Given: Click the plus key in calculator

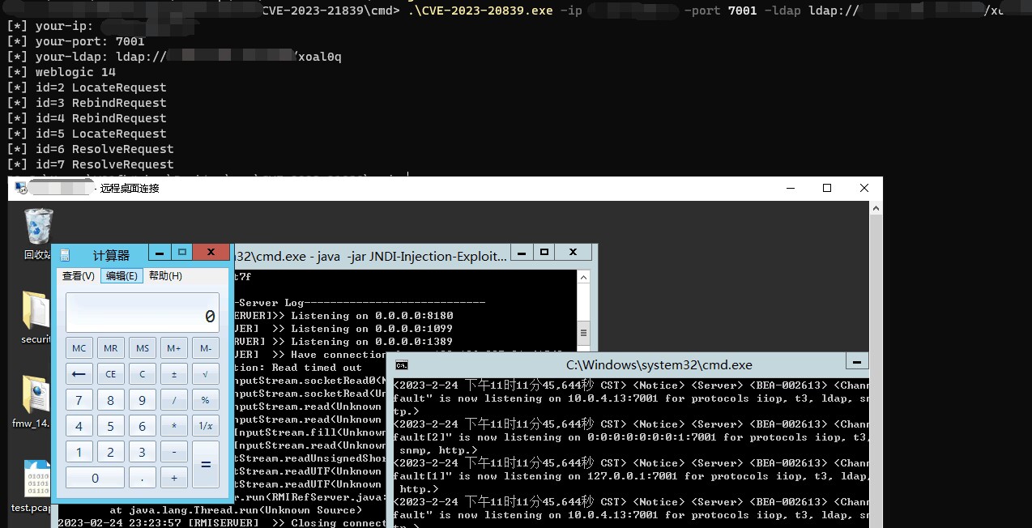Looking at the screenshot, I should click(x=174, y=478).
